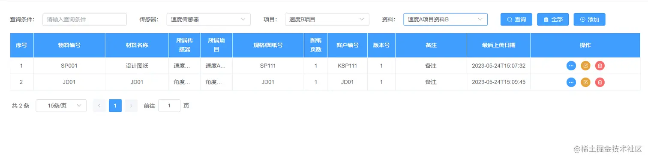
Task: Change page size from 15条/页 dropdown
Action: click(x=61, y=106)
